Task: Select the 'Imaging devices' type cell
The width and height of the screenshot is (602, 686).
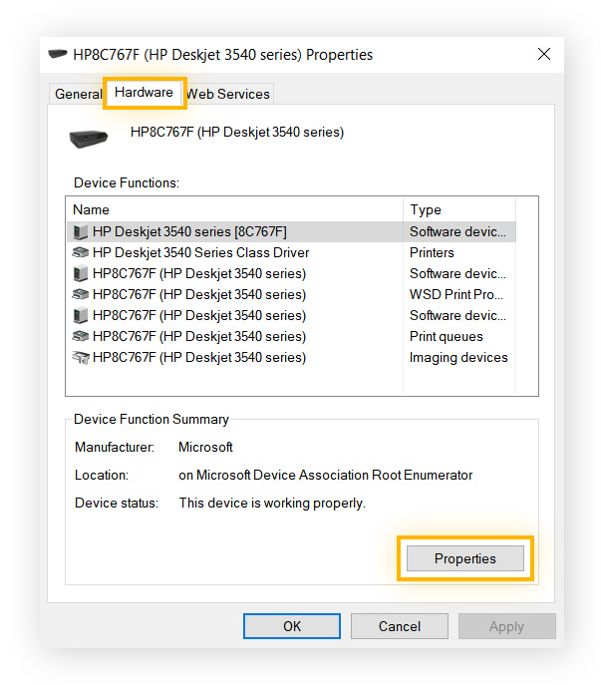Action: 458,357
